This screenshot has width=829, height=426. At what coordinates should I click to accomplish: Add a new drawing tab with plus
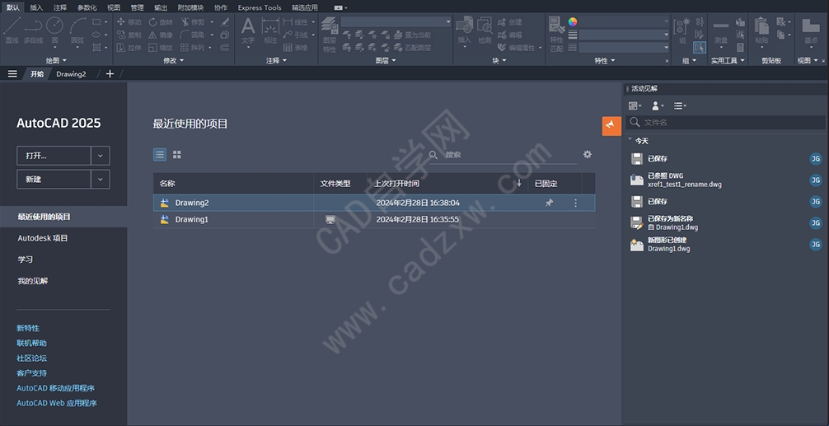coord(110,74)
